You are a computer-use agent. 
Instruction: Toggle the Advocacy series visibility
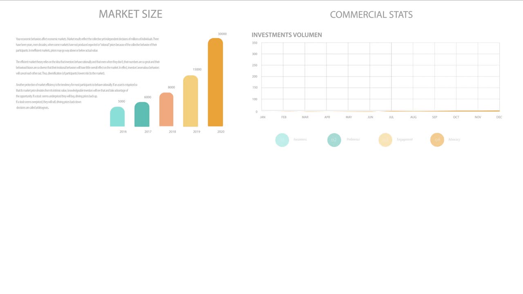(437, 140)
